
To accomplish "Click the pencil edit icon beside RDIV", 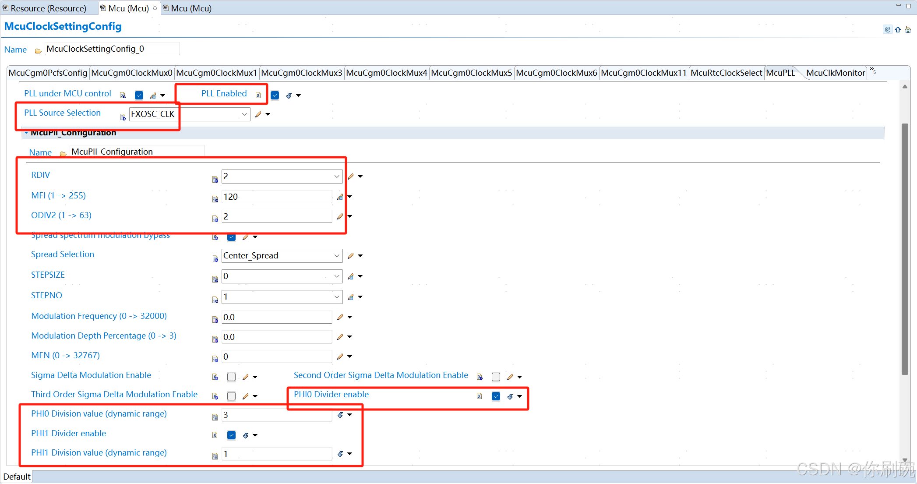I will pos(350,177).
